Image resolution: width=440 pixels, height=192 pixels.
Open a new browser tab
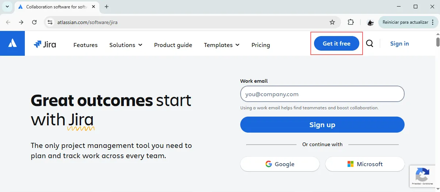[107, 7]
